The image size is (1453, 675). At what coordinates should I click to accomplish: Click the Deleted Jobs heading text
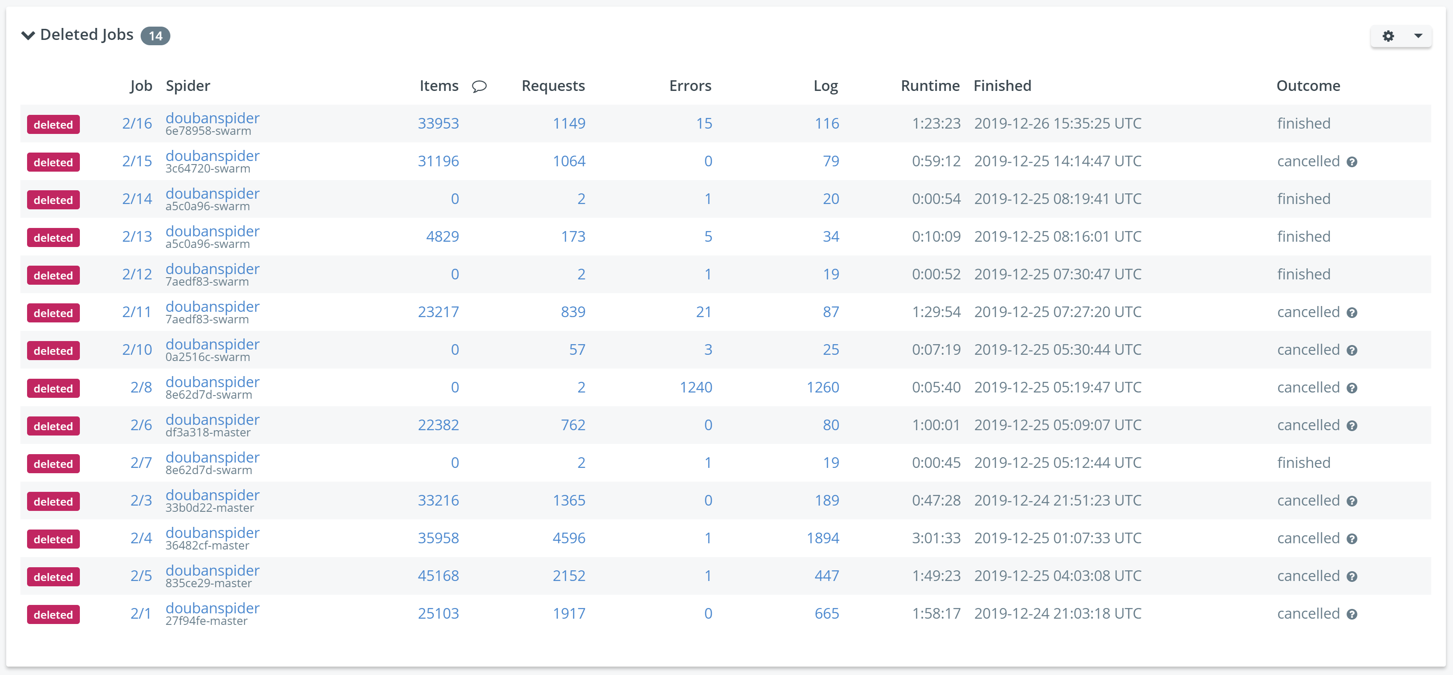87,35
